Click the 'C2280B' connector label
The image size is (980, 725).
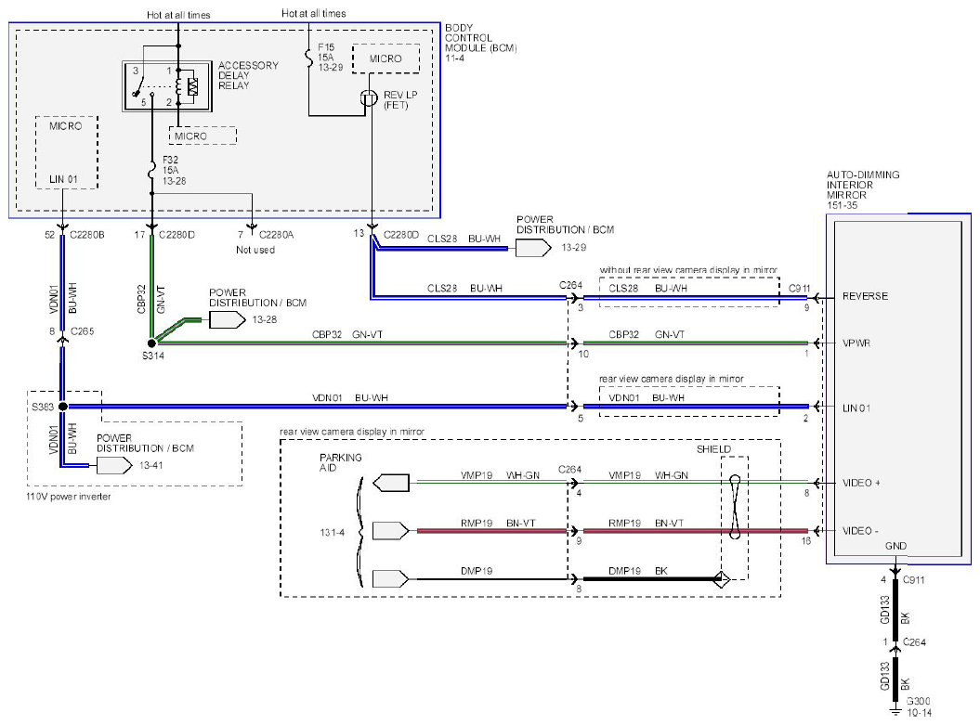tap(87, 235)
